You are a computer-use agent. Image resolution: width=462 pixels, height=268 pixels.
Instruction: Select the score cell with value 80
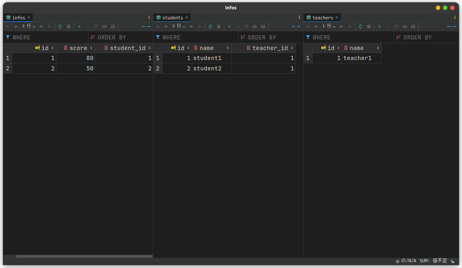click(76, 58)
